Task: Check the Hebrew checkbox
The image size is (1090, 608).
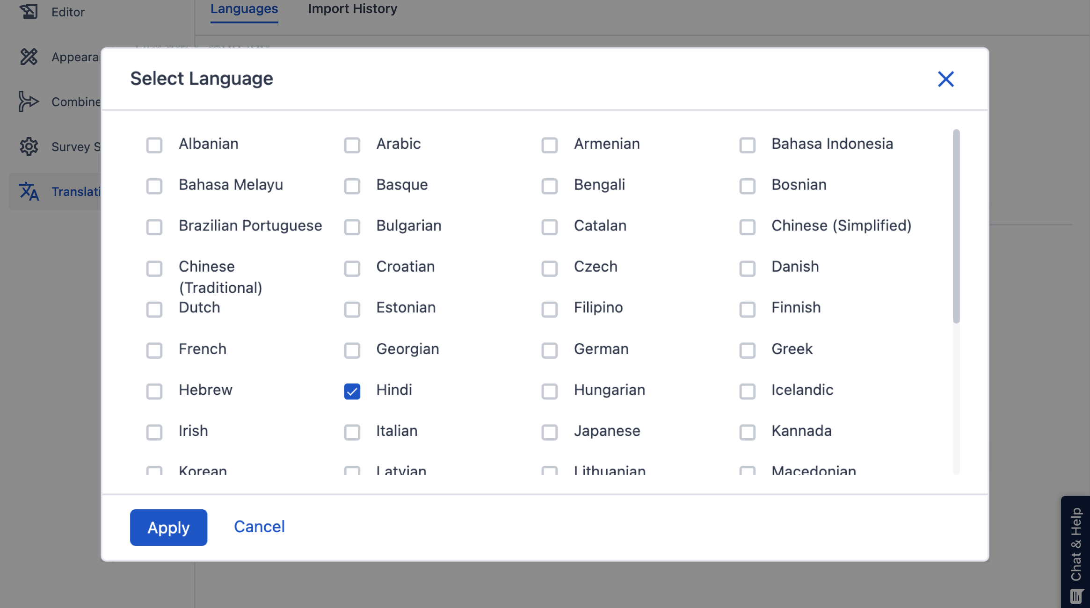Action: tap(154, 391)
